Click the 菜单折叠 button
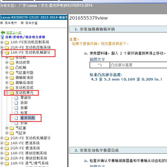The image size is (167, 167). click(32, 23)
